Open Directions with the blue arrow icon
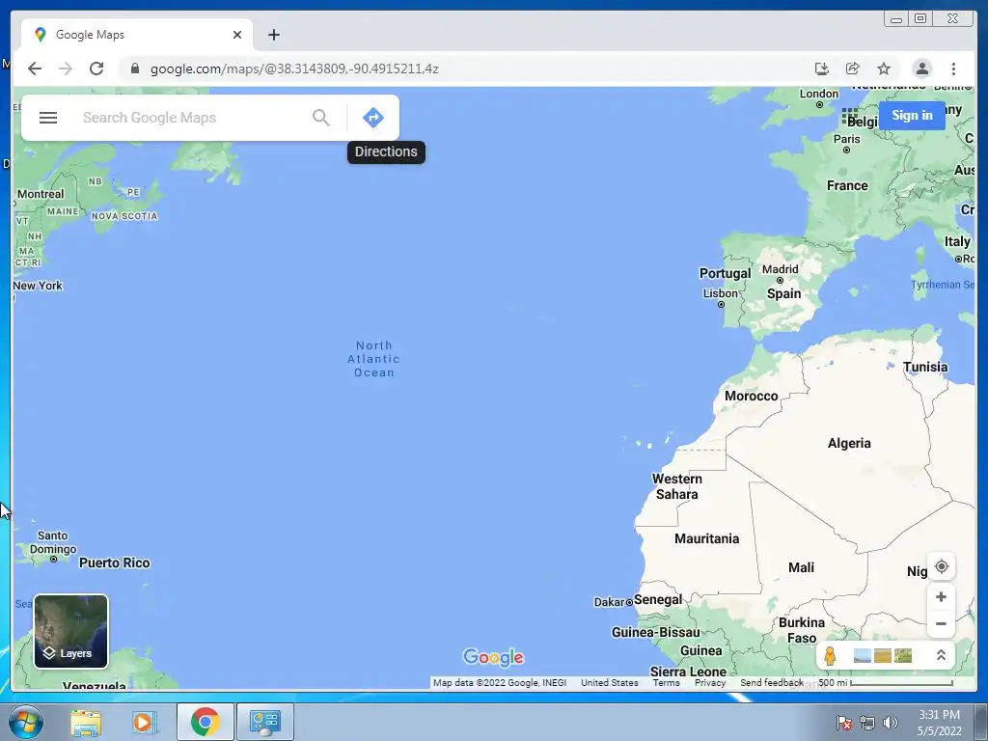Image resolution: width=988 pixels, height=741 pixels. point(373,118)
